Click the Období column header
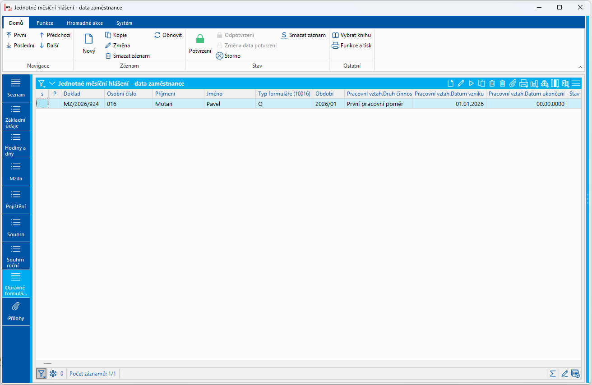This screenshot has height=385, width=592. pos(328,94)
